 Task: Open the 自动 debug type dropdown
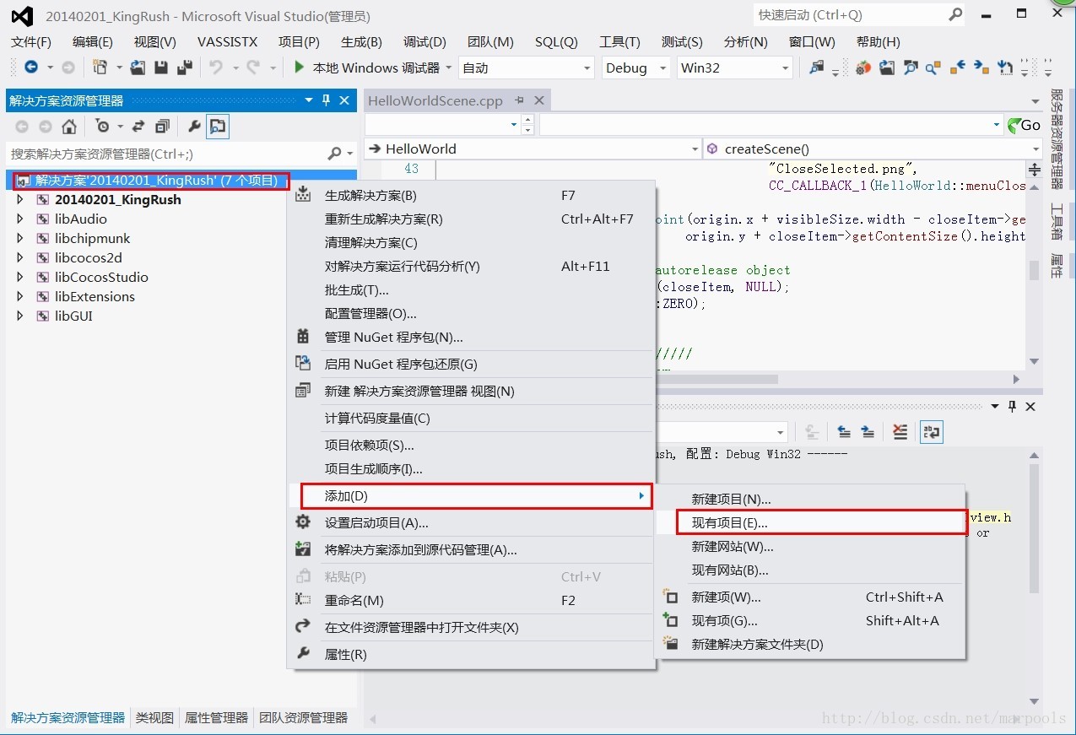pos(527,68)
